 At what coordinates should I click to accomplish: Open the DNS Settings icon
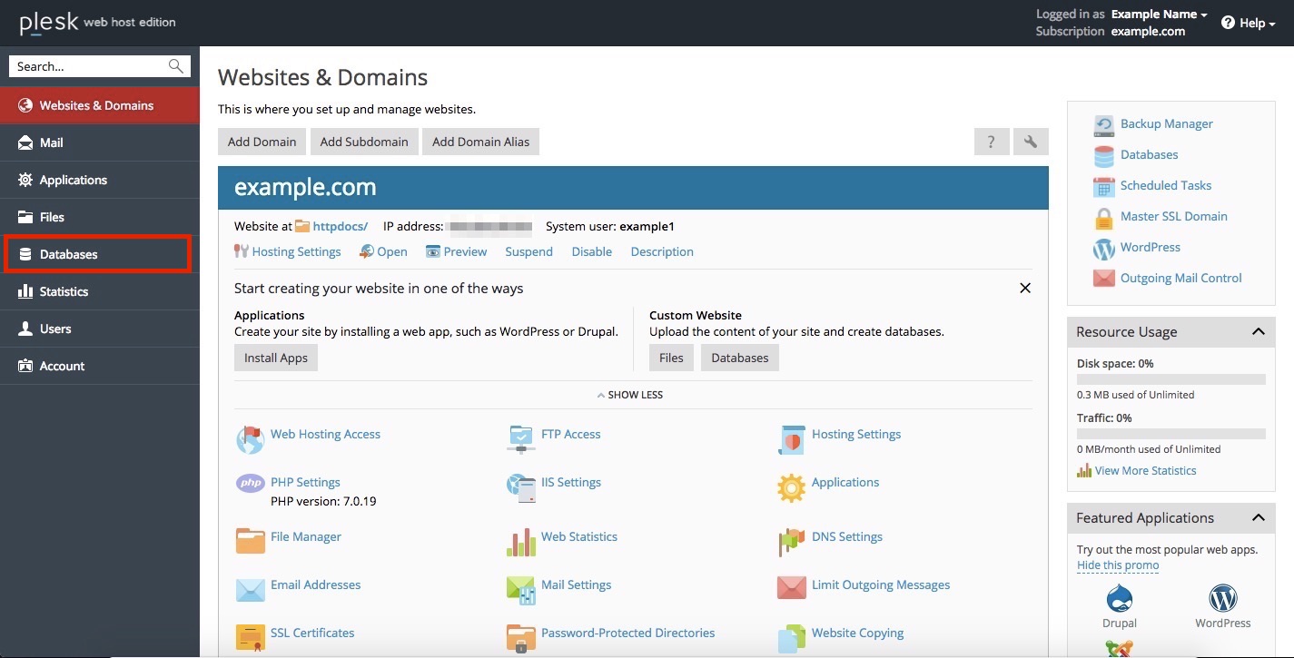(x=791, y=541)
